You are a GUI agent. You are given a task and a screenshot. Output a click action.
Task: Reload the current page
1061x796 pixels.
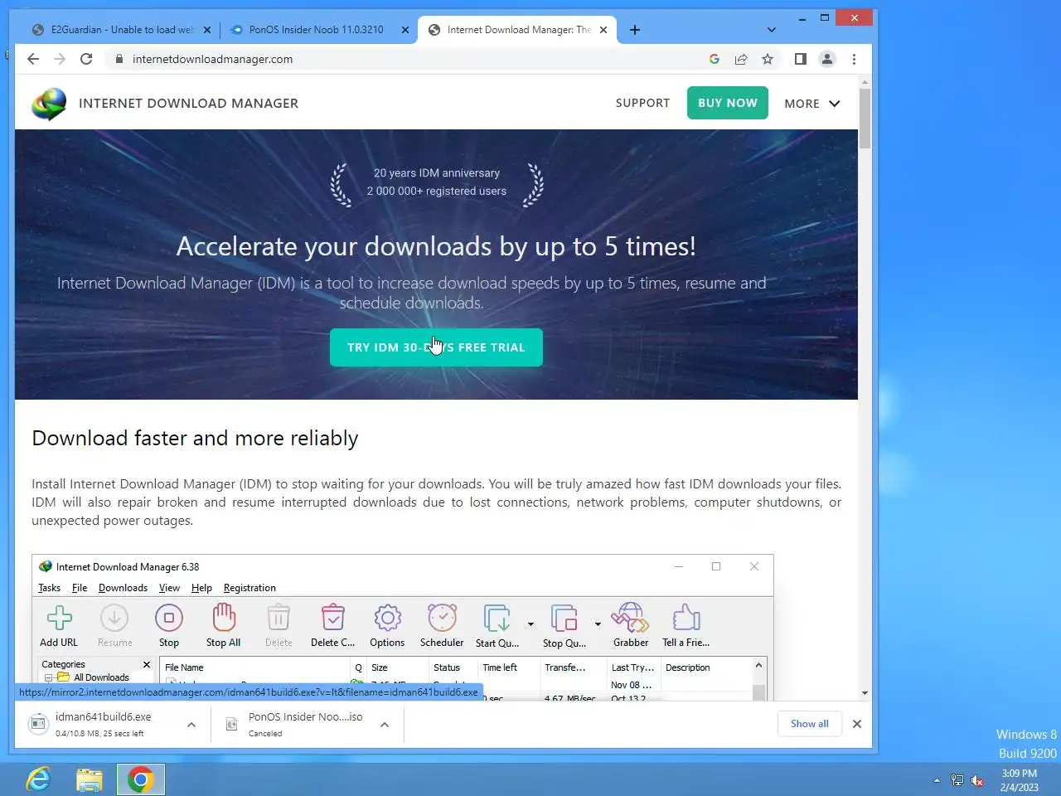point(86,59)
